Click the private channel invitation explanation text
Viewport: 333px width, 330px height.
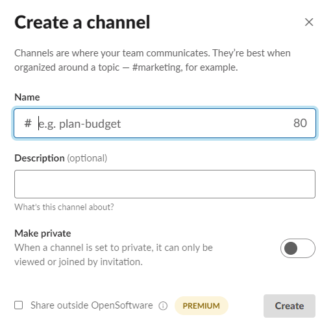tap(114, 255)
